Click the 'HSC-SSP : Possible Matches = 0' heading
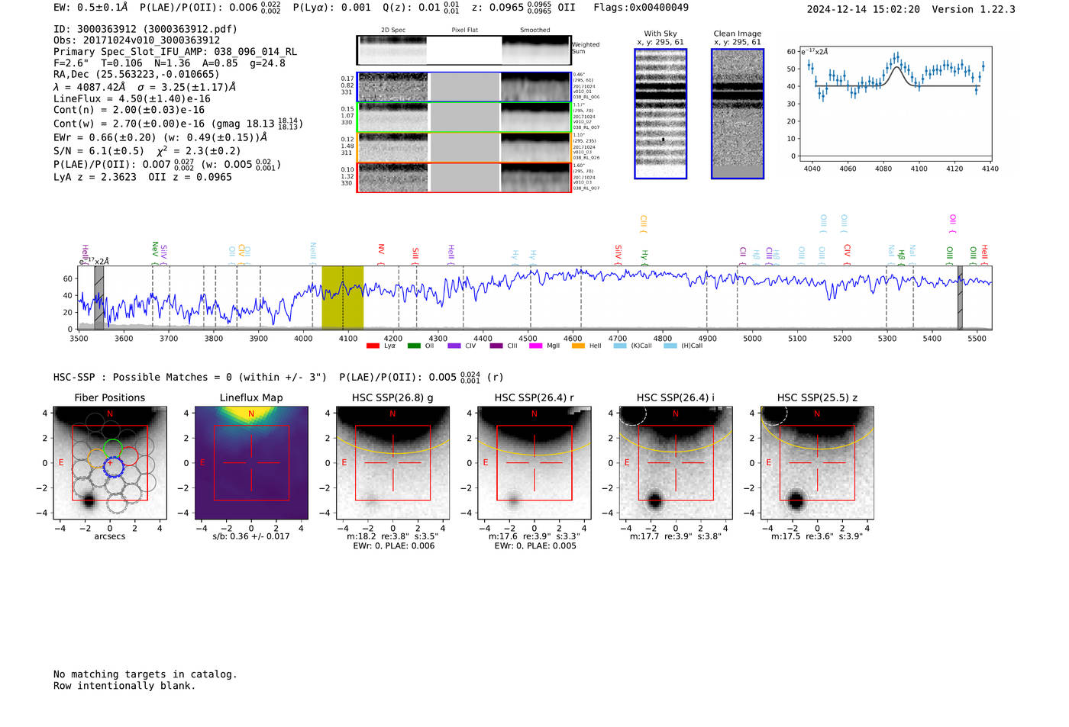The height and width of the screenshot is (727, 1069). 143,378
